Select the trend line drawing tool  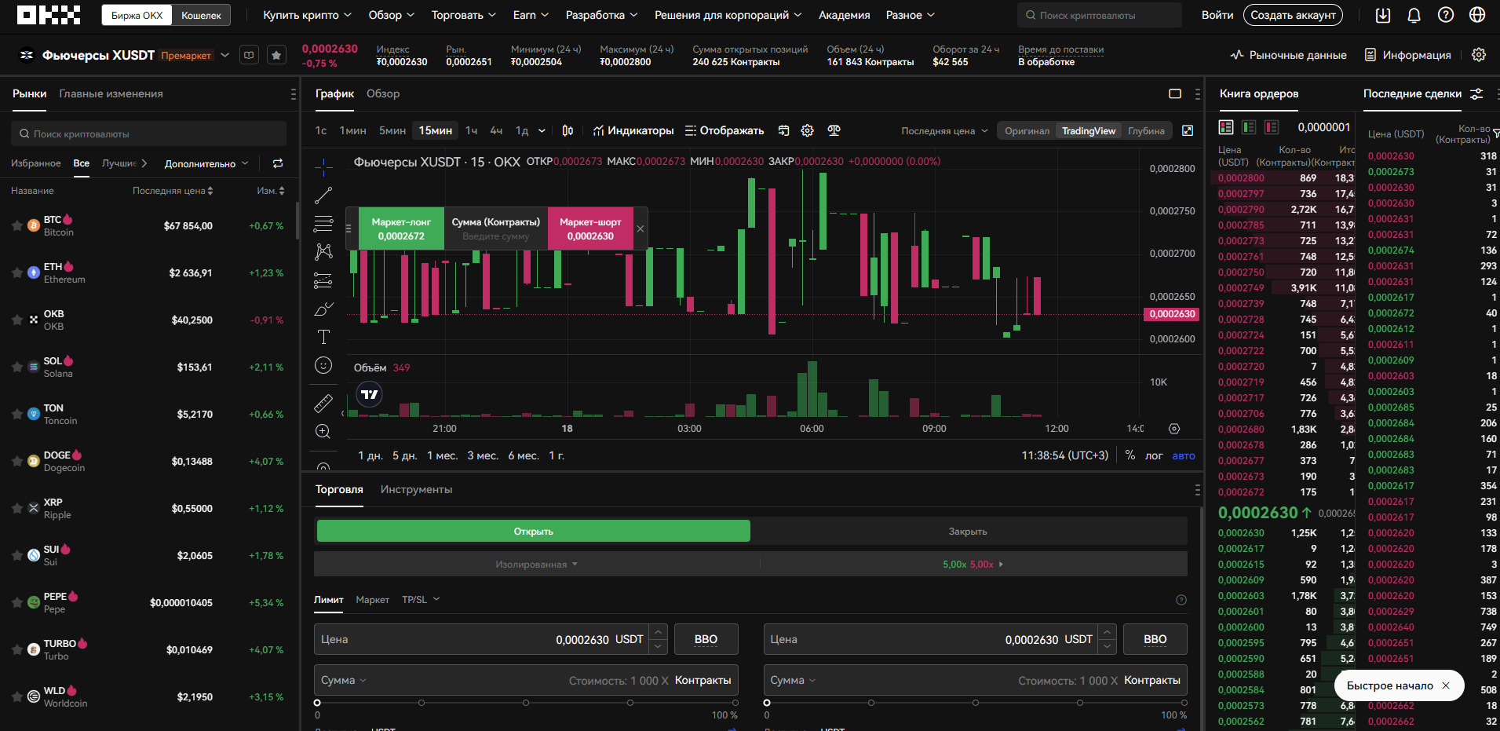323,196
